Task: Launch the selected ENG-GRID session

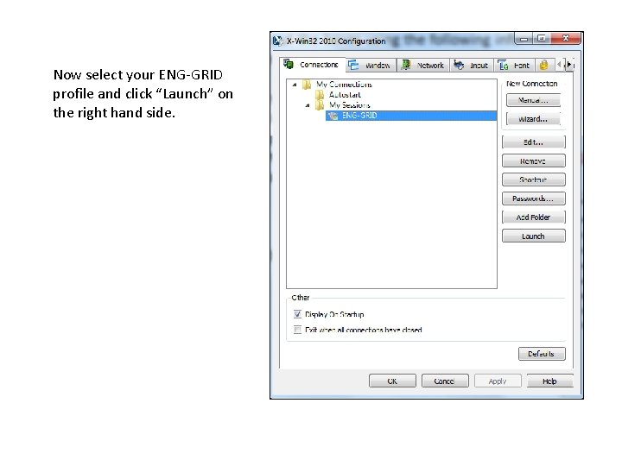Action: tap(534, 236)
